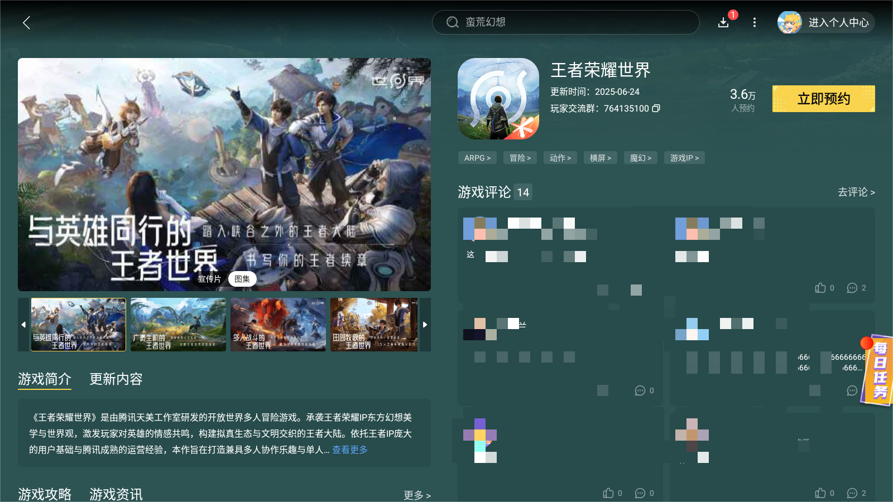Screen dimensions: 893x502
Task: Select the 广袤生机的王者世界 thumbnail
Action: point(179,324)
